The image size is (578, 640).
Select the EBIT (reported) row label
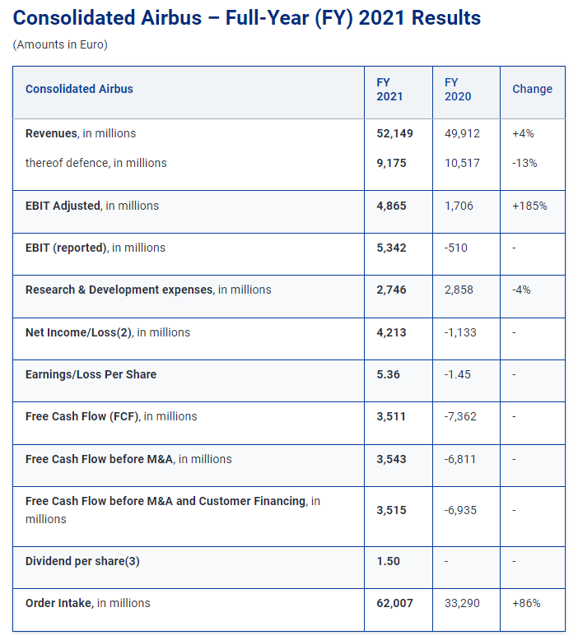click(96, 248)
